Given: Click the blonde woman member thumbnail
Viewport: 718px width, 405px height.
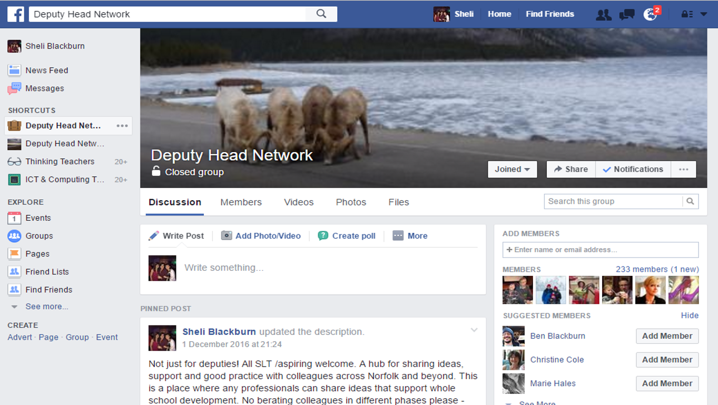Looking at the screenshot, I should click(x=651, y=290).
